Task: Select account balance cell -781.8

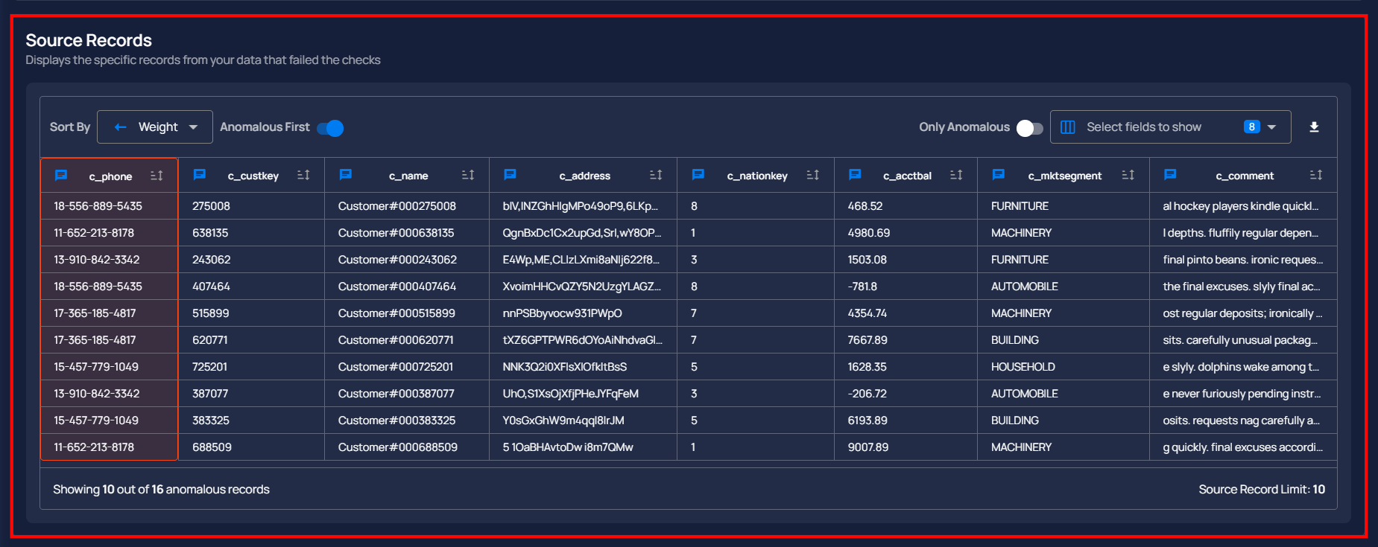Action: click(x=906, y=287)
